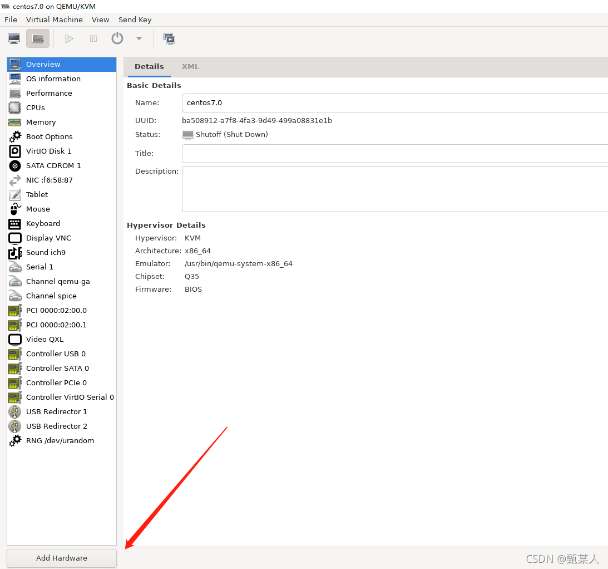Select USB Redirector 1
The height and width of the screenshot is (569, 608).
point(62,412)
